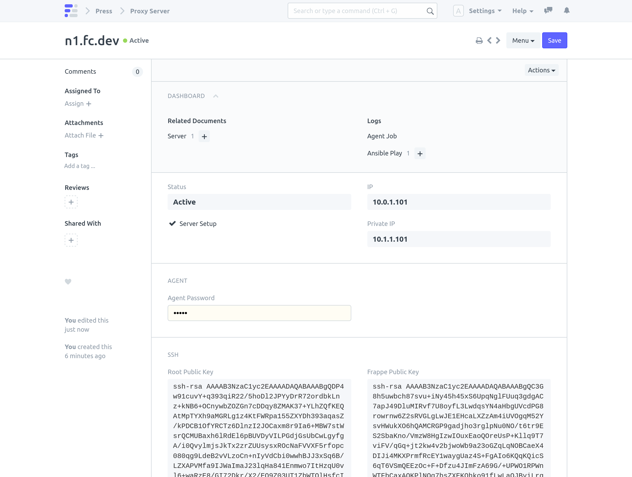The width and height of the screenshot is (632, 477).
Task: Like this document with heart icon
Action: (68, 281)
